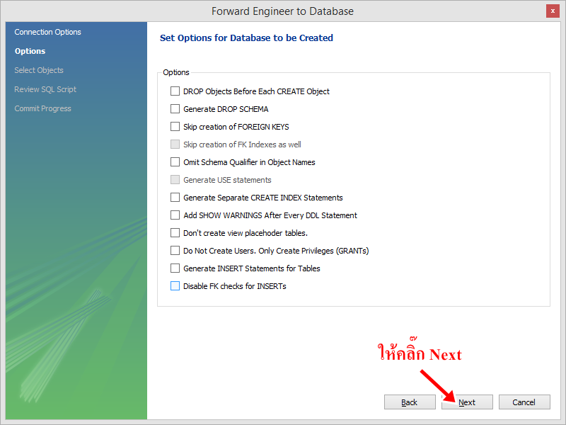Viewport: 566px width, 425px height.
Task: Close the Forward Engineer to Database window
Action: coord(553,11)
